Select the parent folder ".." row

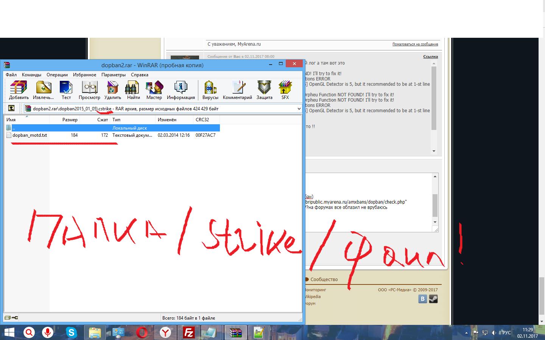pos(112,128)
